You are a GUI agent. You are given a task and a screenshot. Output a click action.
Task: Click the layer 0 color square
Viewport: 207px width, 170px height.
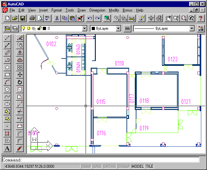point(44,28)
